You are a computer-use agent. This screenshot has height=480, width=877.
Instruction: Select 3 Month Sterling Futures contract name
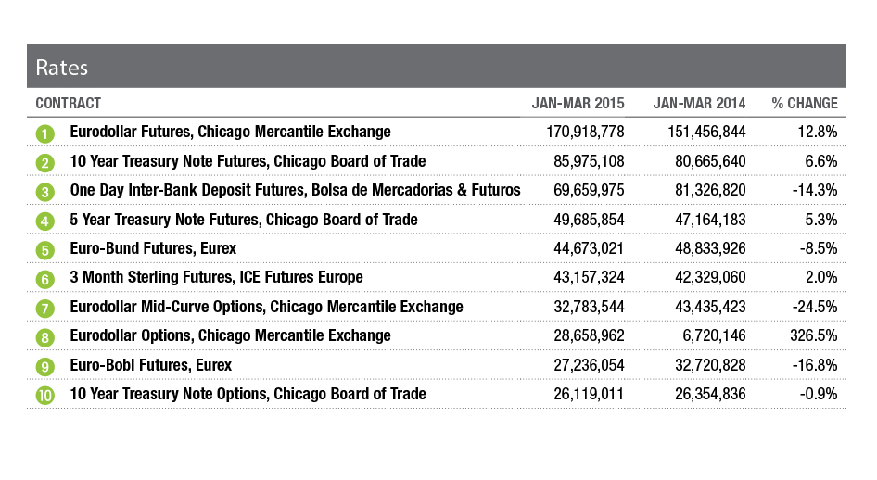216,277
